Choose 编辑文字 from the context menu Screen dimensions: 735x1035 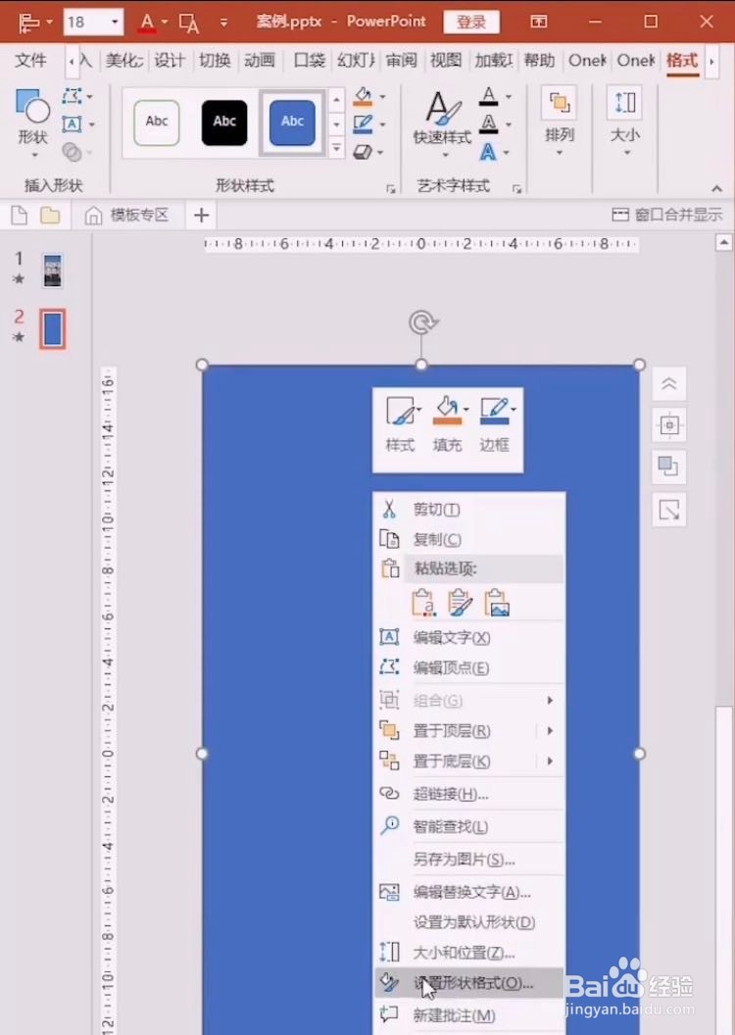coord(468,638)
